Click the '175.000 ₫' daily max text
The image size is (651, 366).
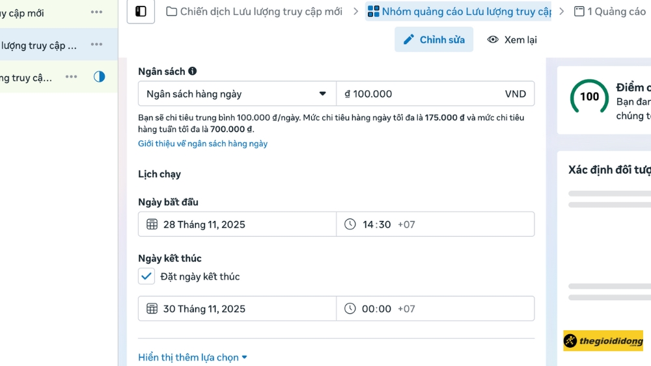pos(444,117)
